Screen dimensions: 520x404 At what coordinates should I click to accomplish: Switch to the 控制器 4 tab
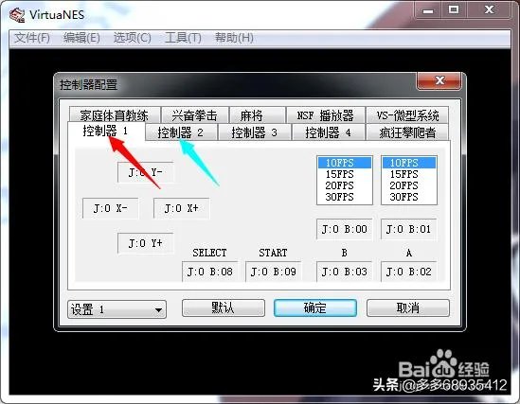point(329,132)
